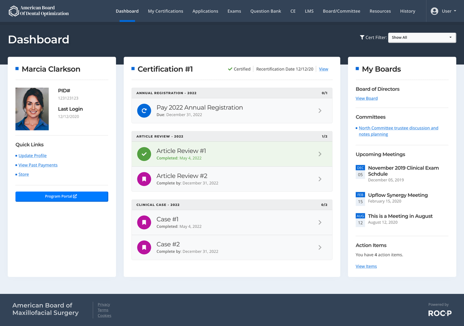Click the ROC-P logo in the footer
The width and height of the screenshot is (464, 326).
439,313
